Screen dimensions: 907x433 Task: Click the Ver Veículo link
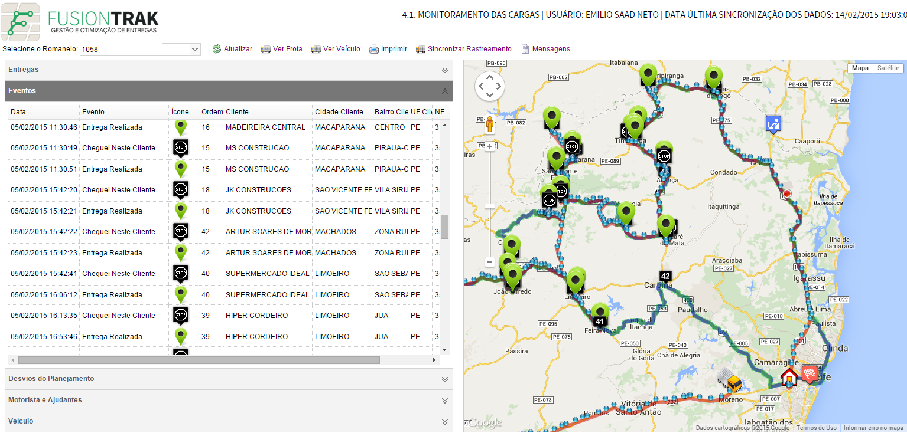pyautogui.click(x=342, y=49)
